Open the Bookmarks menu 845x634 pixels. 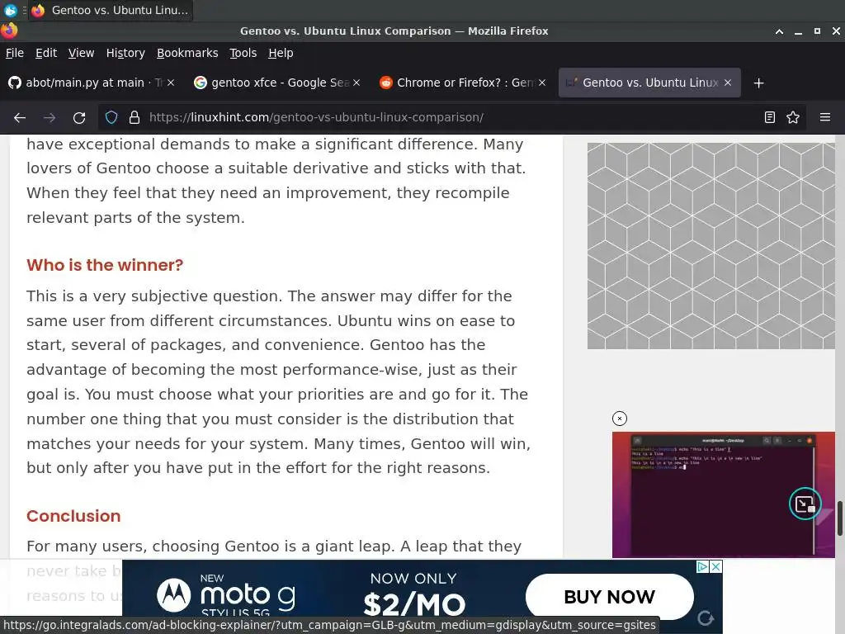tap(187, 53)
